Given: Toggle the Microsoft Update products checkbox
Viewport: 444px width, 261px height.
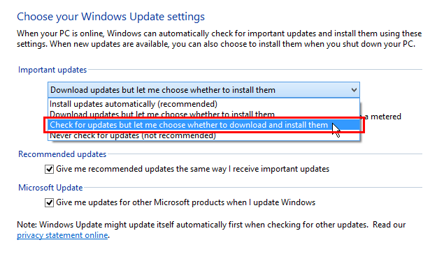Looking at the screenshot, I should [49, 202].
